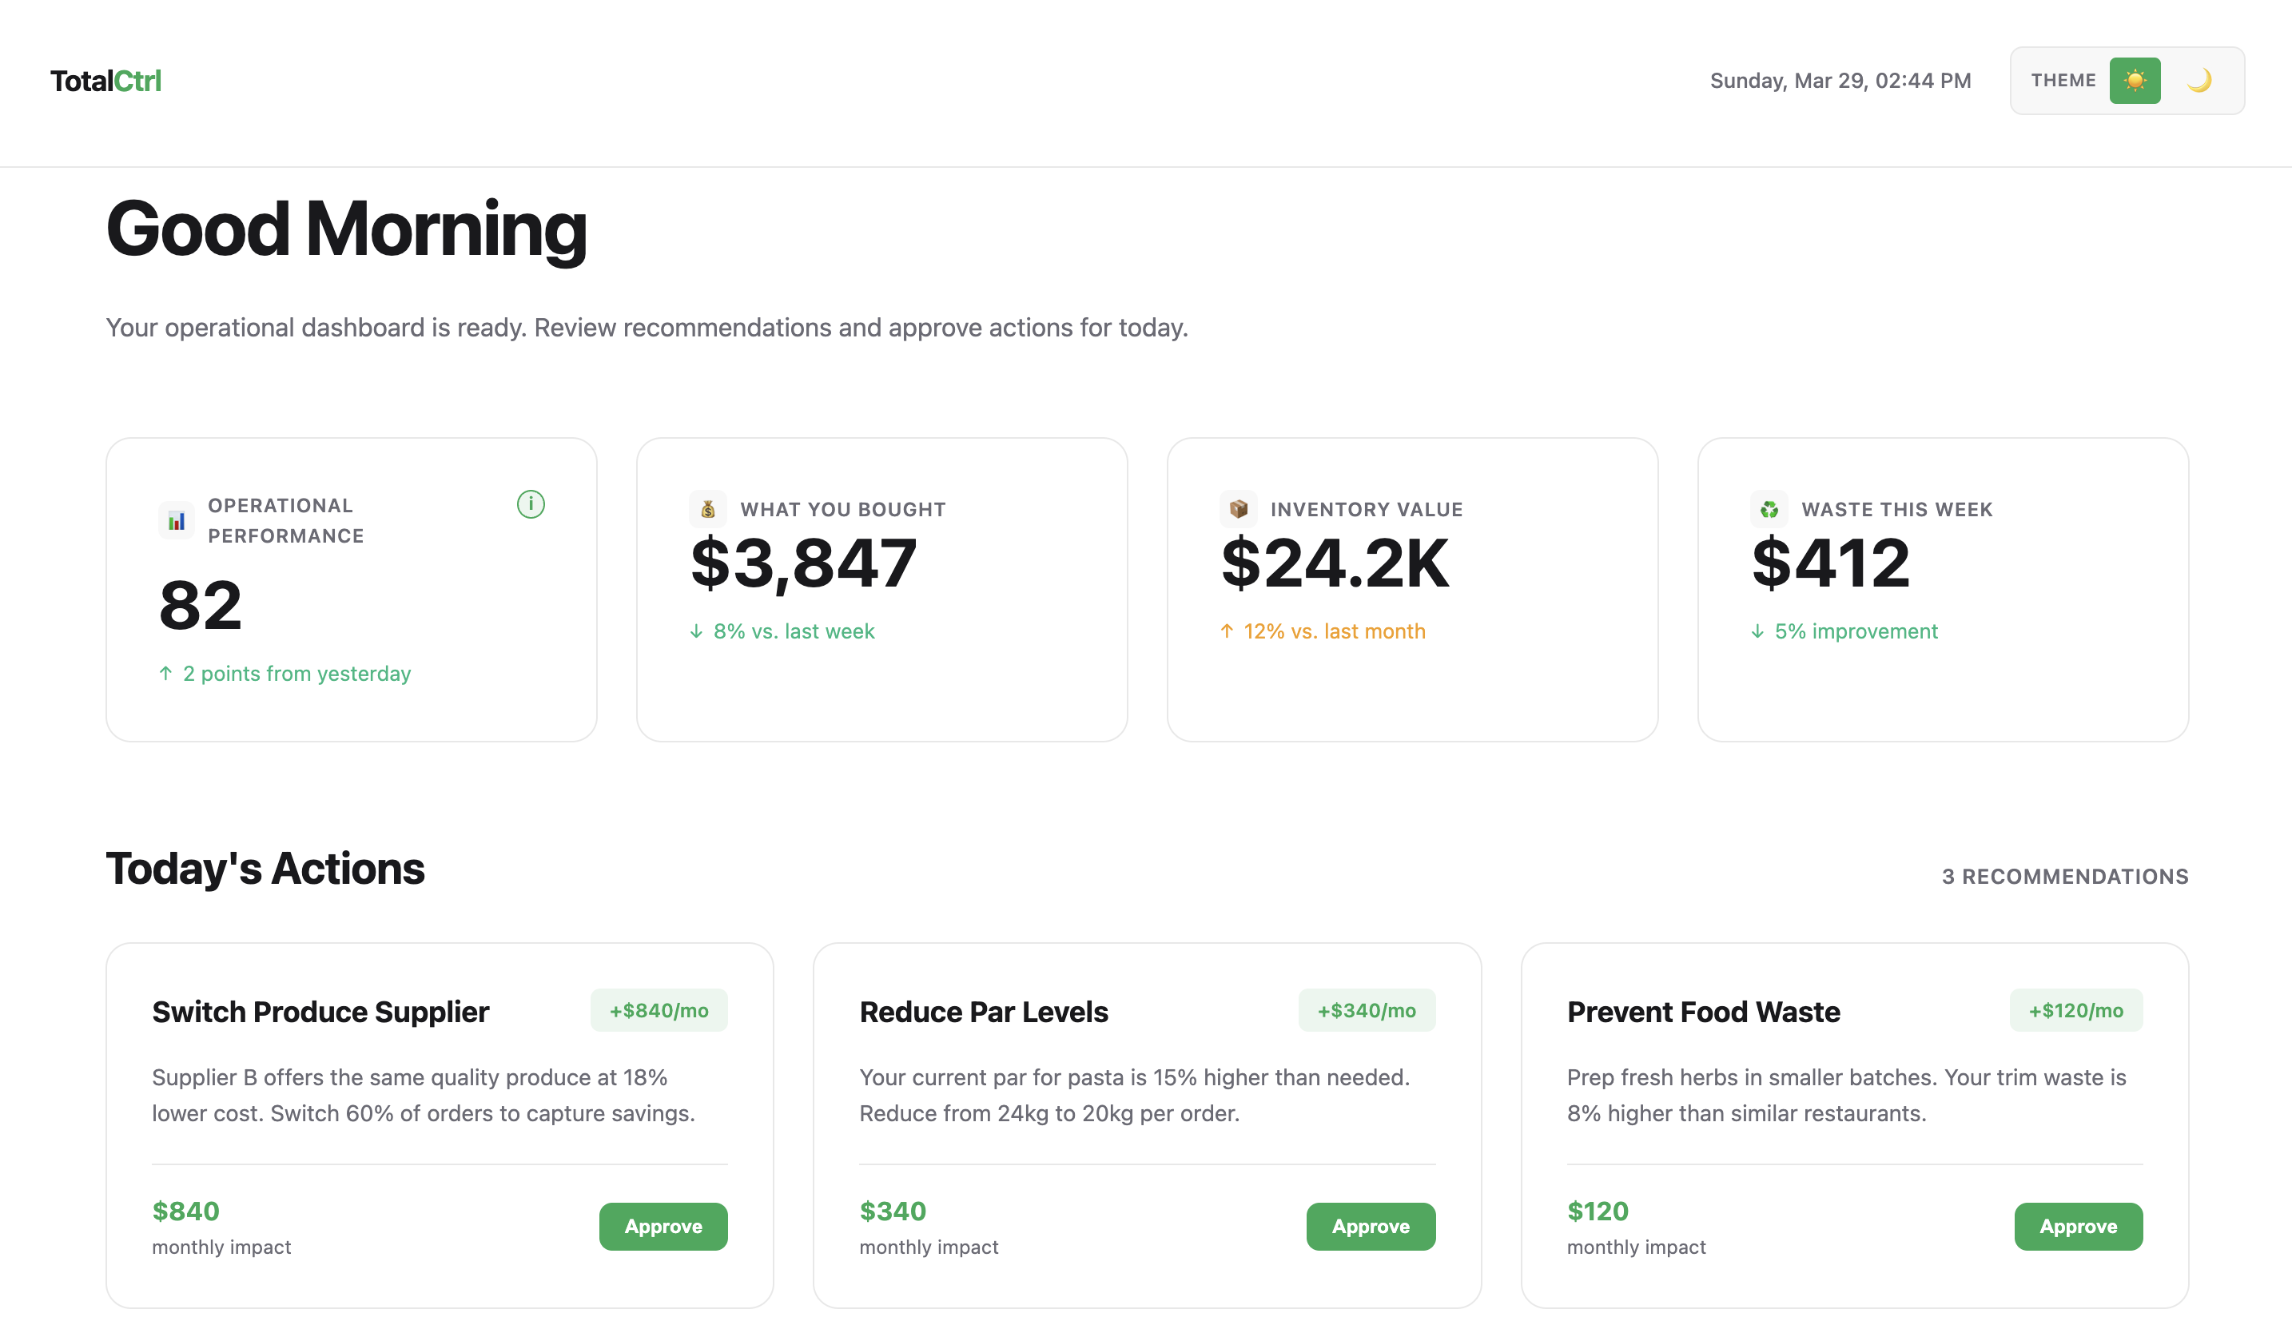The height and width of the screenshot is (1325, 2292).
Task: Click '12% vs. last month' trend
Action: click(1323, 631)
